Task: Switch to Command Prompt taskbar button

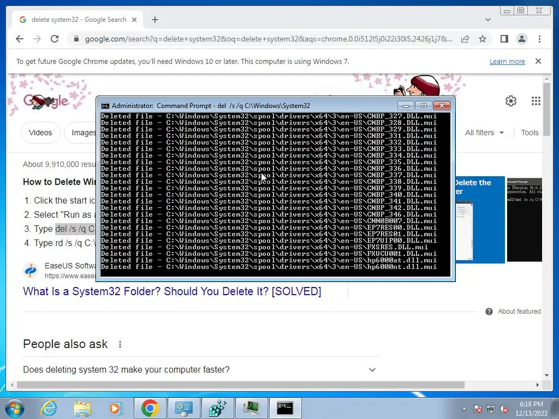Action: pos(285,408)
